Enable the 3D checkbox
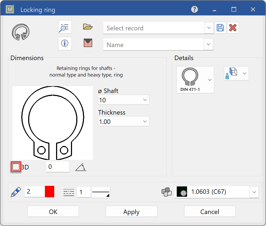The width and height of the screenshot is (266, 226). tap(16, 167)
